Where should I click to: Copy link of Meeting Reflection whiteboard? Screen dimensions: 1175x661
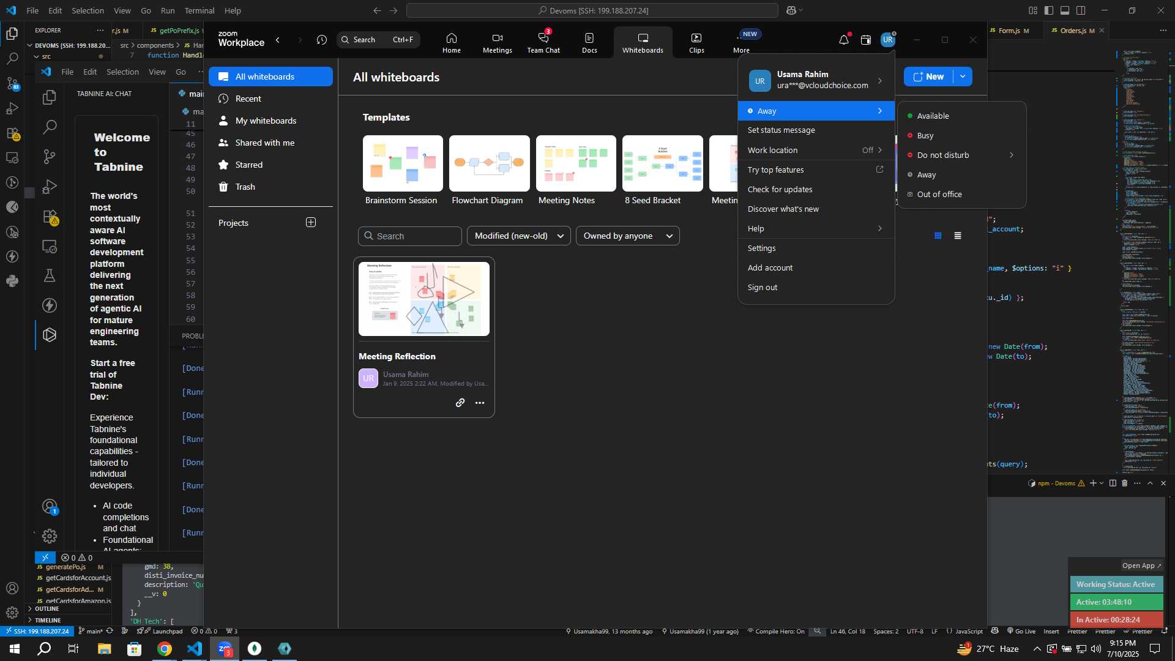460,403
